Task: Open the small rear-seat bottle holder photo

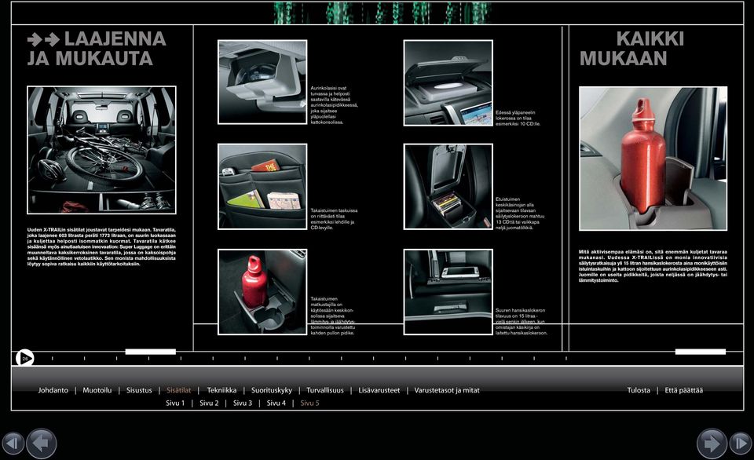Action: pos(262,292)
